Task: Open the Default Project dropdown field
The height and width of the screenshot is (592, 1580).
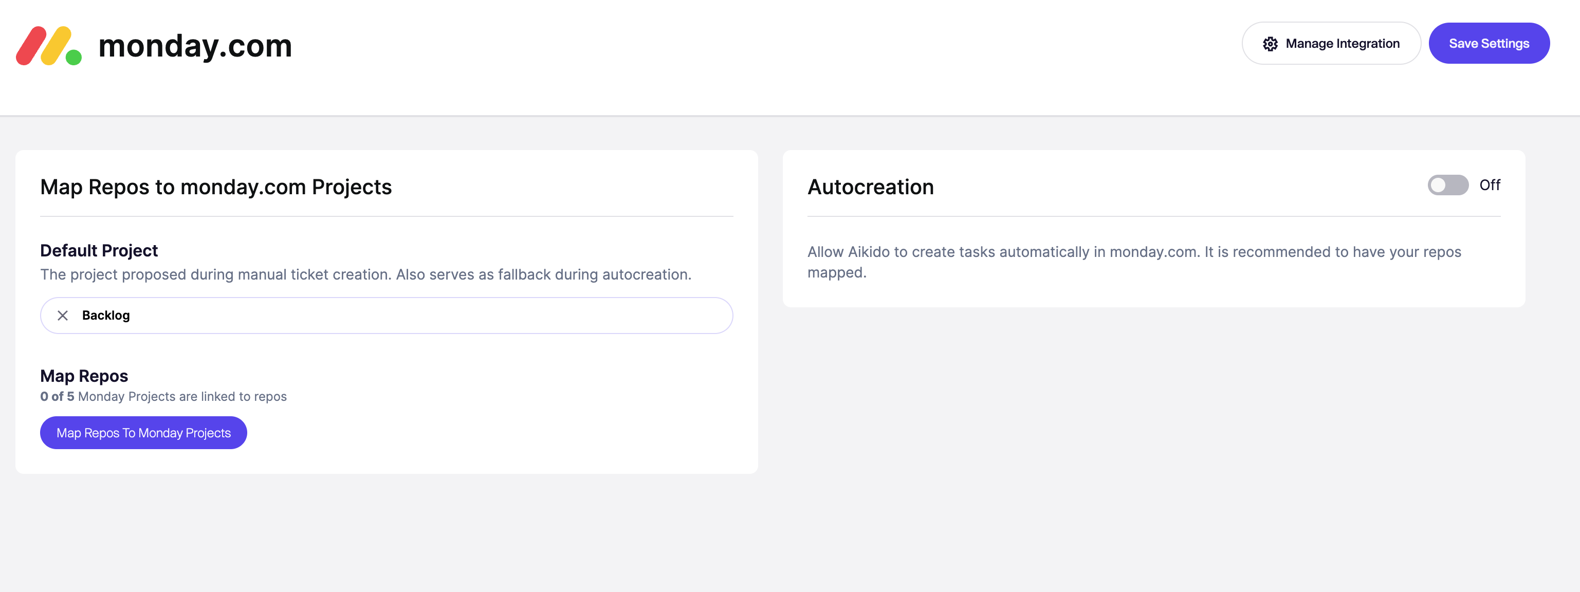Action: pyautogui.click(x=387, y=316)
